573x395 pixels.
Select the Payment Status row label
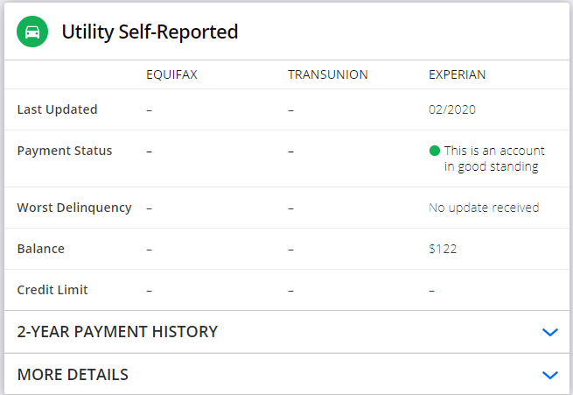[x=65, y=151]
